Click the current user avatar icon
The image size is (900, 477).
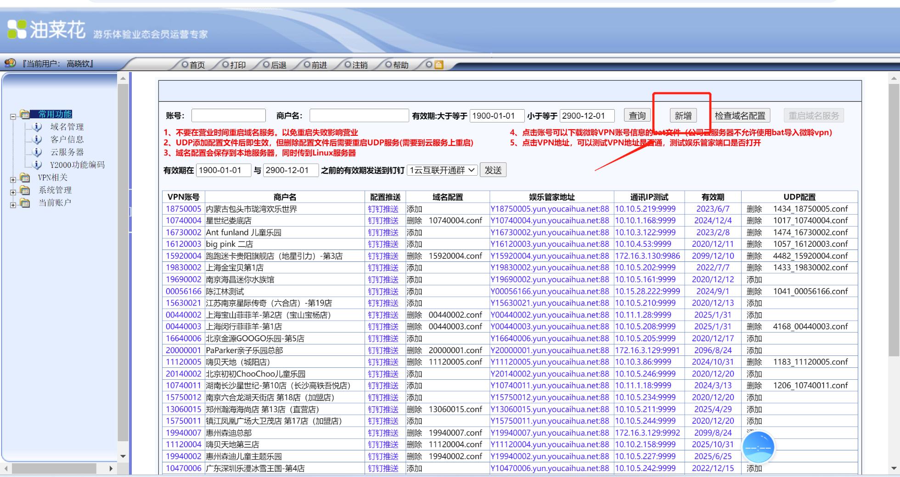10,63
